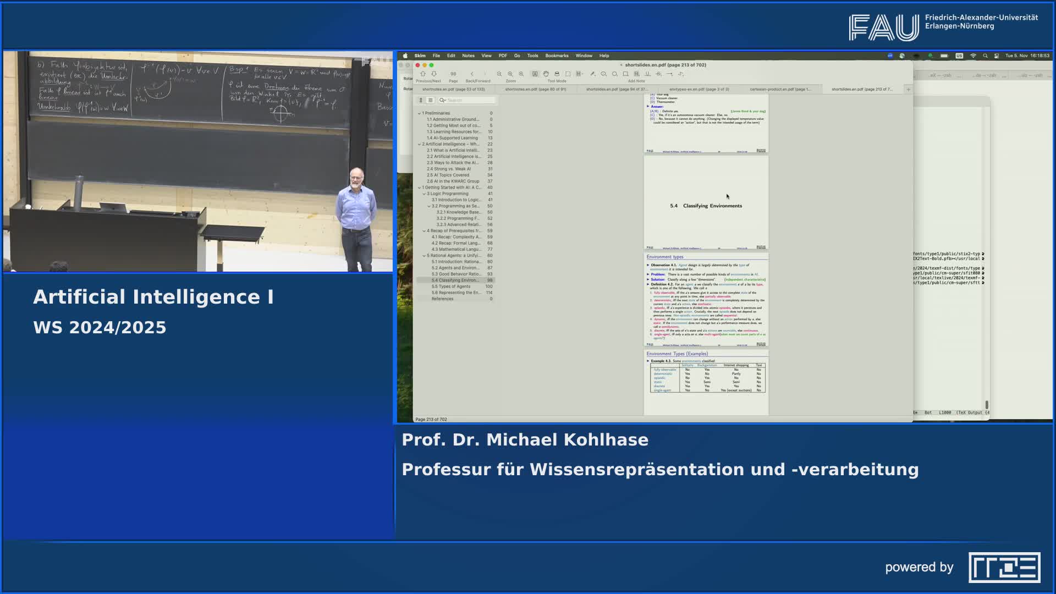Select the circle annotation tool
The height and width of the screenshot is (594, 1056).
[x=615, y=73]
